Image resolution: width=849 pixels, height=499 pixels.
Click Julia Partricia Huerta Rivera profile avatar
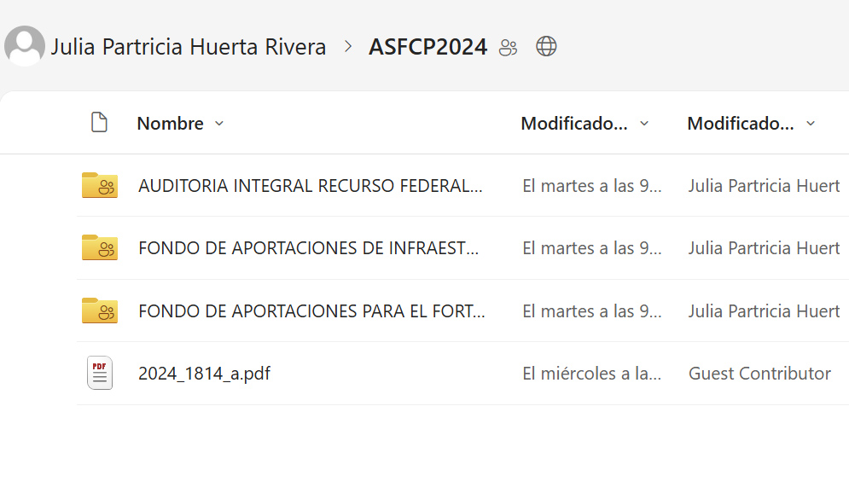pyautogui.click(x=25, y=46)
